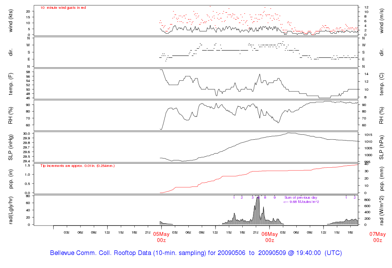392x268 pixels.
Task: Click the 'temp. (F)' axis label
Action: (10, 84)
